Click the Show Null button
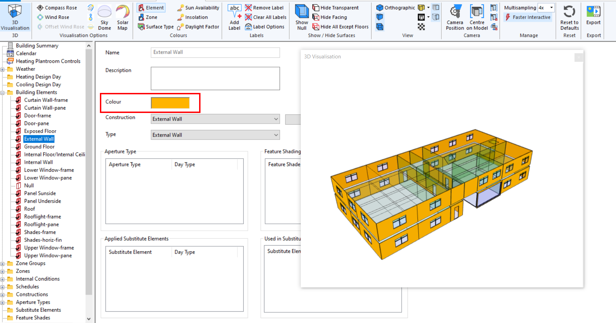Screen dimensions: 616x323 [x=302, y=17]
